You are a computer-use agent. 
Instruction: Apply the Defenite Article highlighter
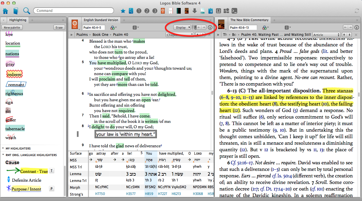coord(24,180)
